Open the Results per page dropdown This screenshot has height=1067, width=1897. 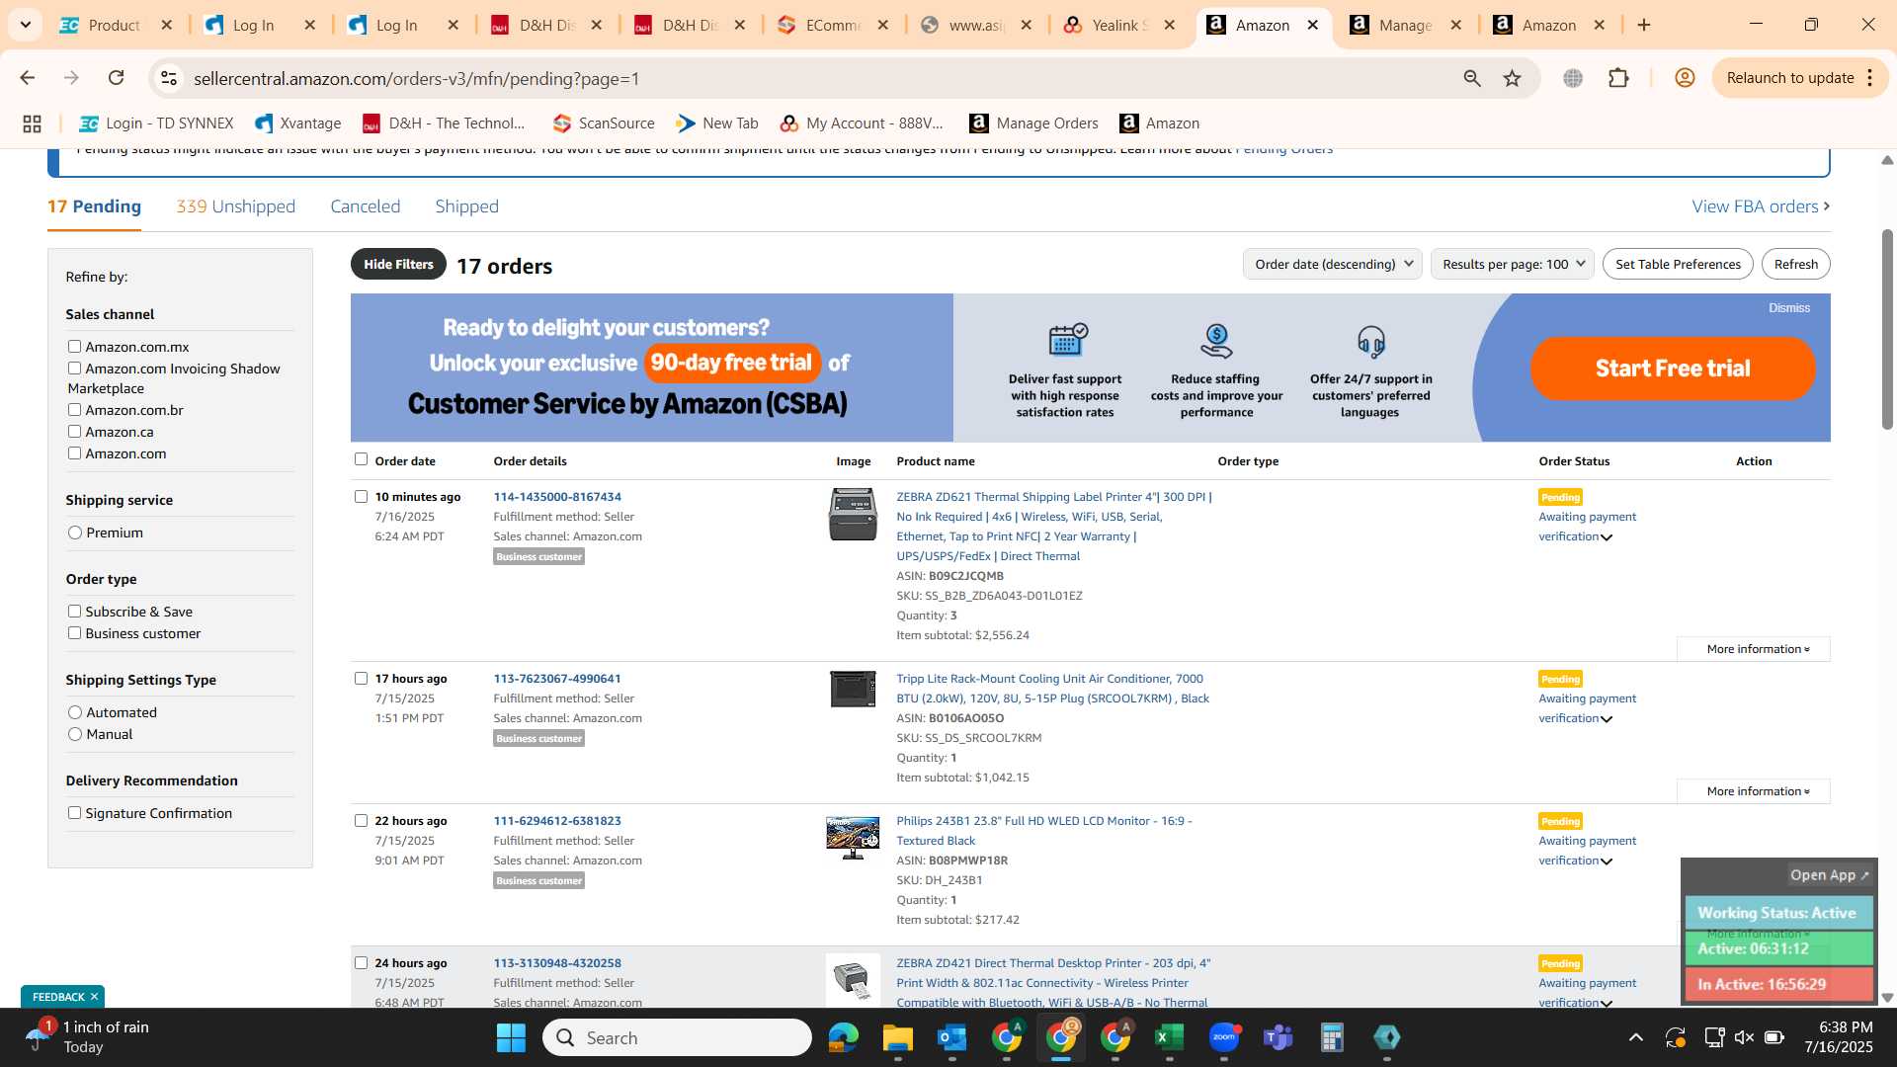click(1512, 264)
